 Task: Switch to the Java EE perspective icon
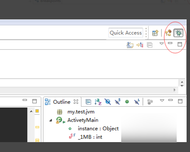(168, 33)
